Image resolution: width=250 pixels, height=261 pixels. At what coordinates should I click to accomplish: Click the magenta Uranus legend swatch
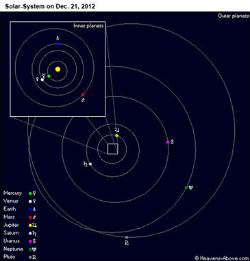click(30, 241)
